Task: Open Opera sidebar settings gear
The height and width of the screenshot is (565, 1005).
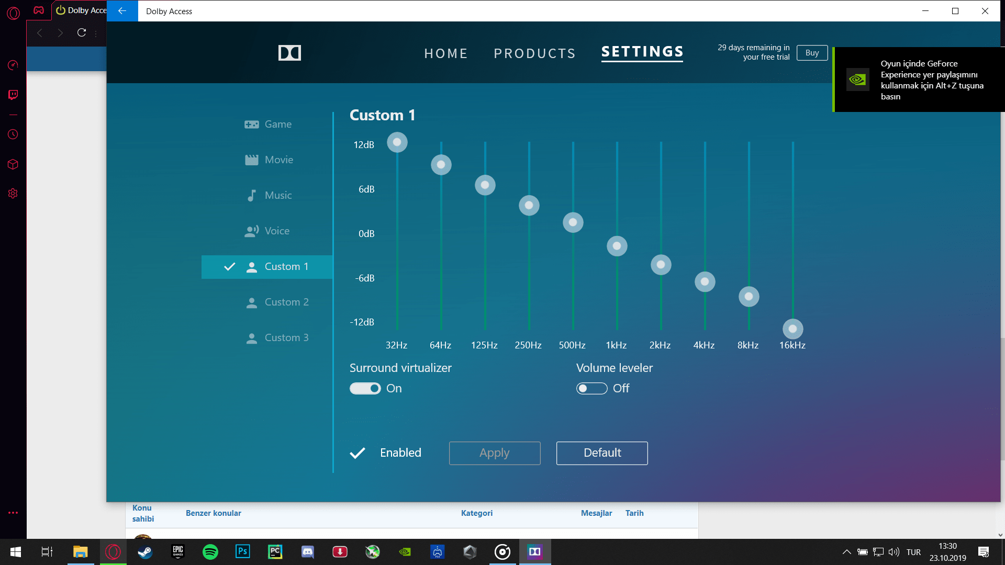Action: [13, 194]
